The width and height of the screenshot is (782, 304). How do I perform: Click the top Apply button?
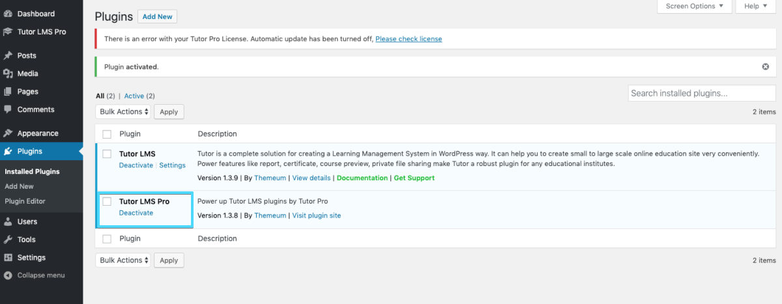point(169,112)
